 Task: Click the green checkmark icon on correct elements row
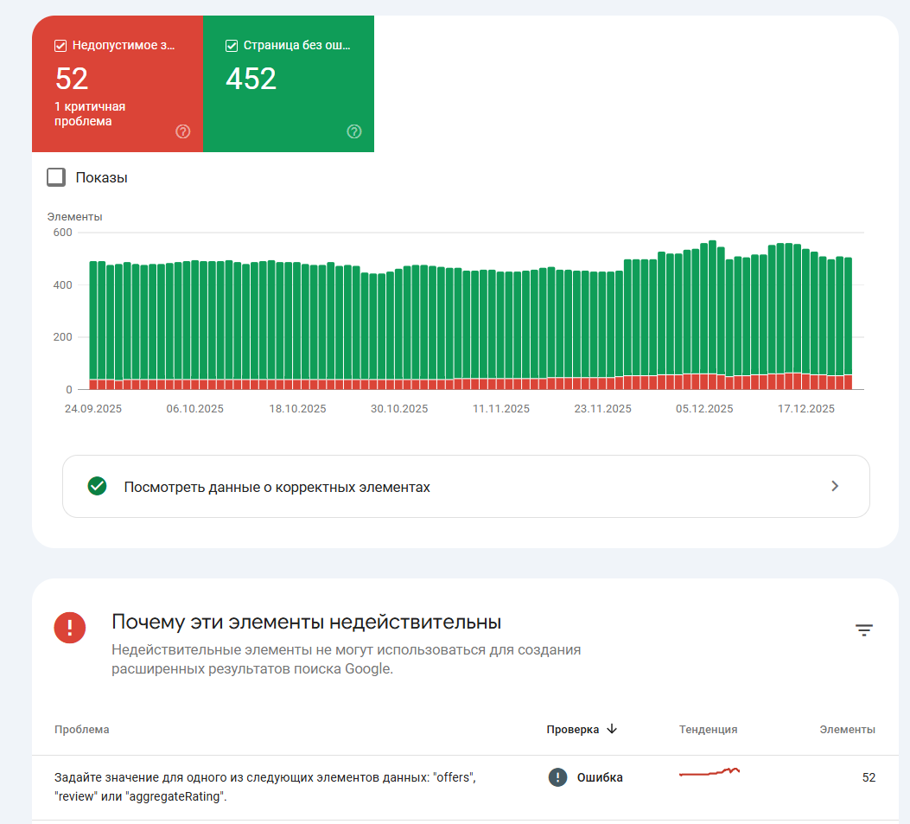(x=97, y=486)
